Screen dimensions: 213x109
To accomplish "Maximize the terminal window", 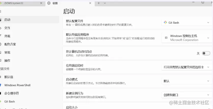I will pyautogui.click(x=203, y=2).
